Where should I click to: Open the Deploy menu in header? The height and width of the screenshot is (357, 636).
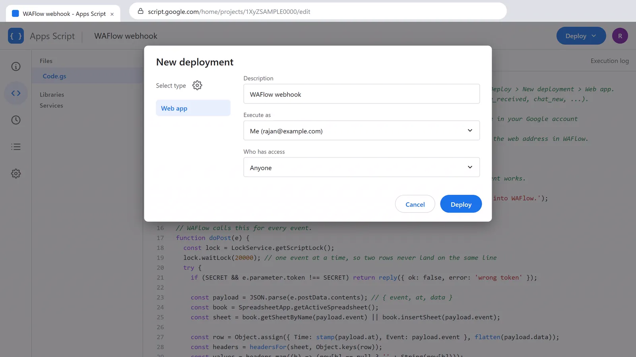pos(581,36)
